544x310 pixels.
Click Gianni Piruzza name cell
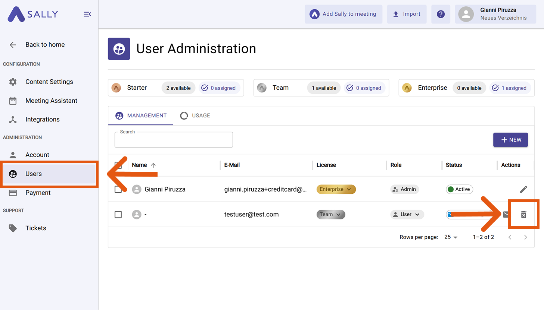(x=165, y=189)
